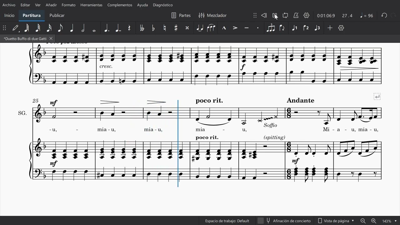This screenshot has height=225, width=400.
Task: Apply the flat accidental
Action: coord(153,28)
